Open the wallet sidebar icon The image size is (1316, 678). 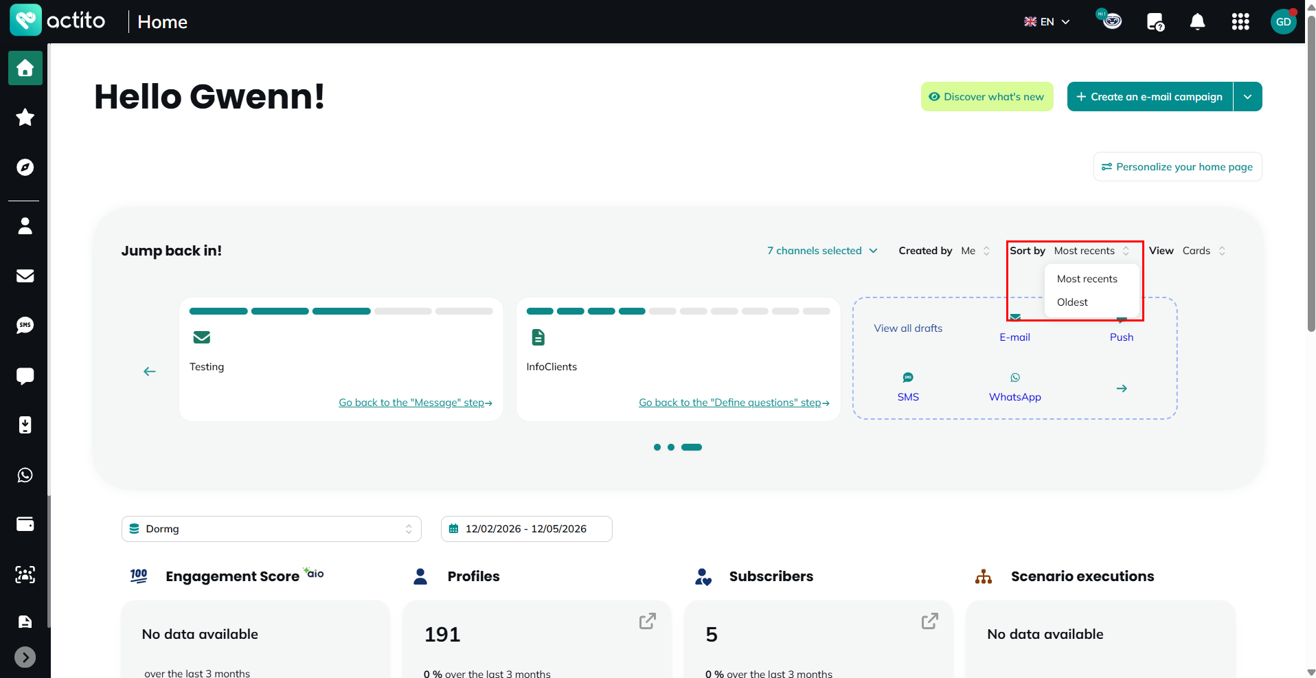(25, 524)
